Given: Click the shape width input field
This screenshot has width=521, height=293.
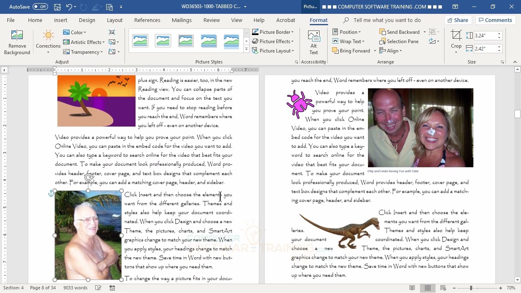Looking at the screenshot, I should (485, 48).
